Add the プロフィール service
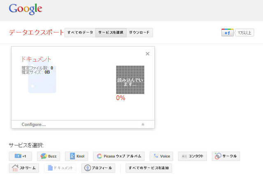Image resolution: width=263 pixels, height=175 pixels. 98,168
